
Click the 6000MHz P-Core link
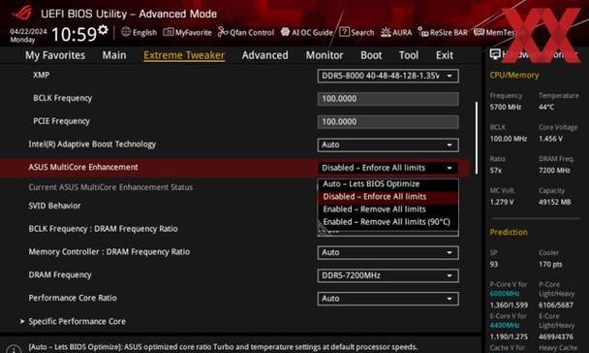(x=504, y=294)
